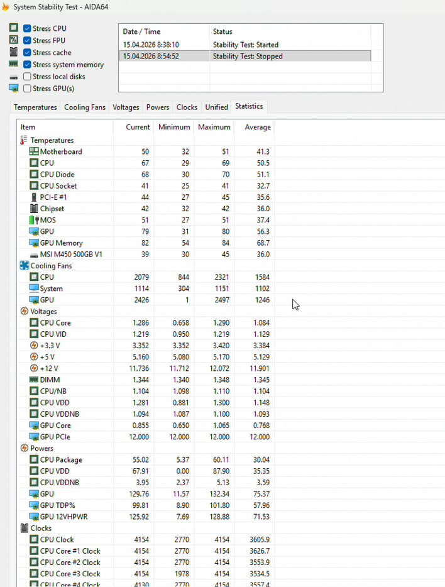Switch to the Temperatures tab
This screenshot has height=587, width=445.
pyautogui.click(x=35, y=107)
